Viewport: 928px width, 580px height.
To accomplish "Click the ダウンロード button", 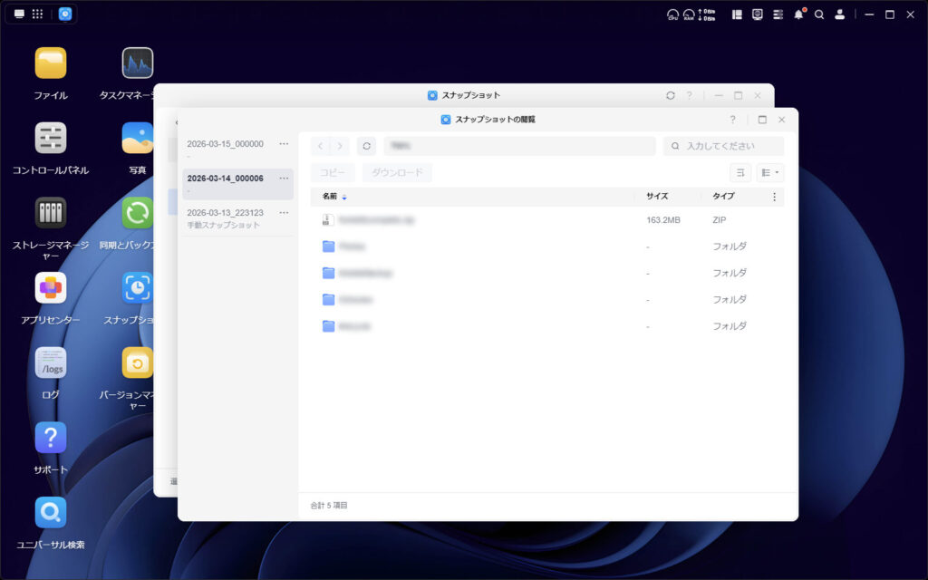I will click(399, 172).
